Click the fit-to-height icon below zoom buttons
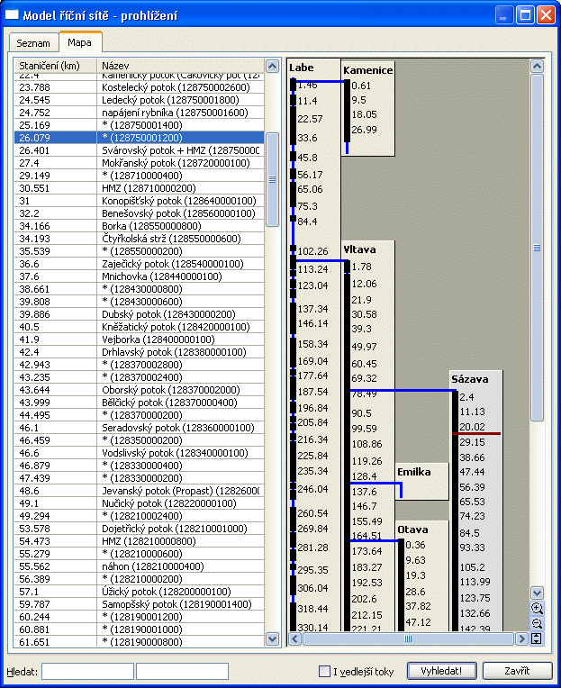561x688 pixels. [537, 638]
